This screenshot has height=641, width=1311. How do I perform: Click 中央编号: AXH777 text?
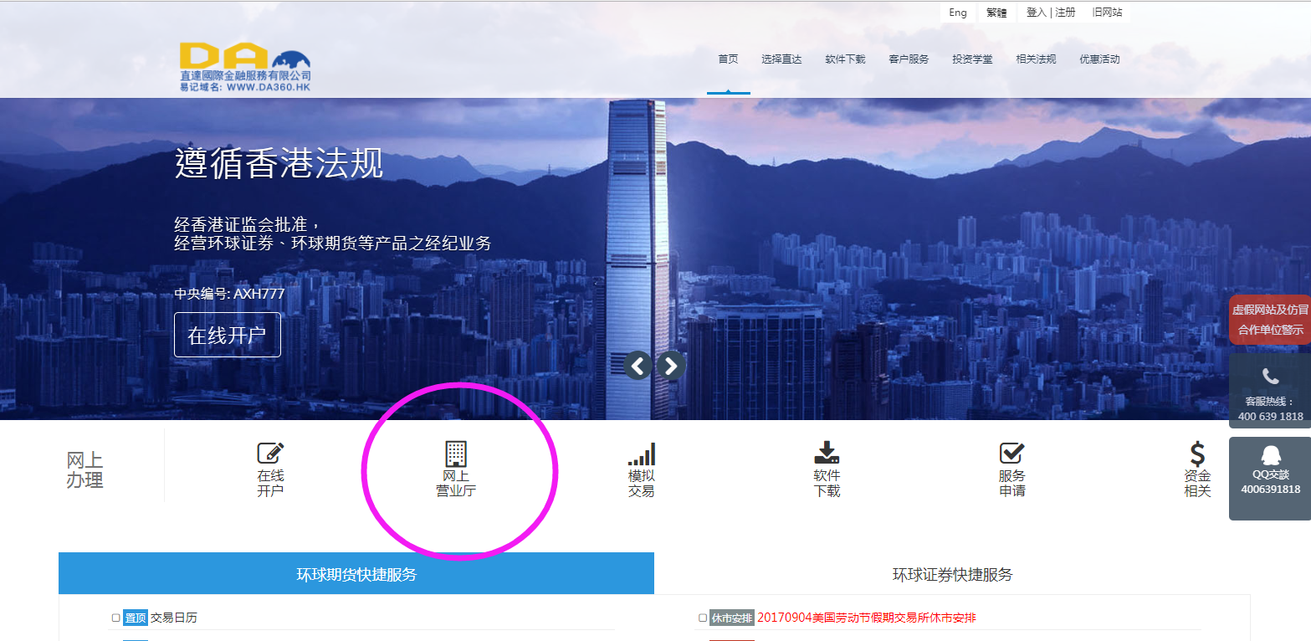229,294
